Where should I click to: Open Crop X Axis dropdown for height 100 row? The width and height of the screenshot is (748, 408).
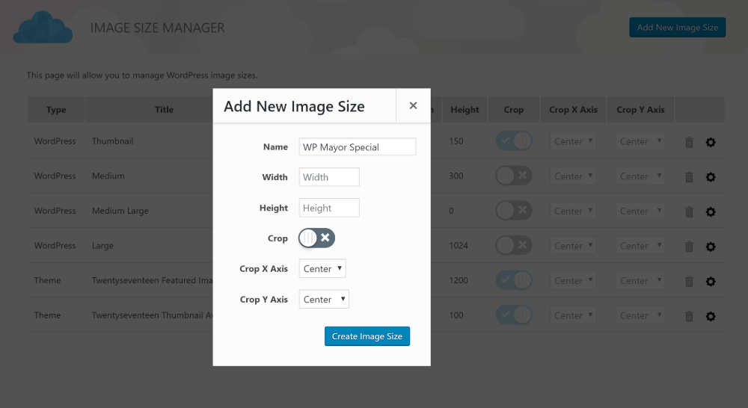[573, 315]
